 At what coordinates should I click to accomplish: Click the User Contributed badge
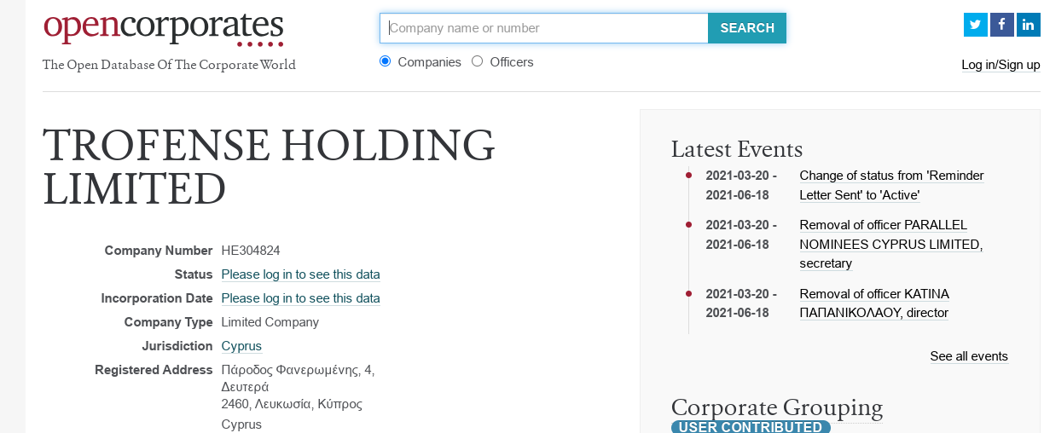(x=751, y=427)
